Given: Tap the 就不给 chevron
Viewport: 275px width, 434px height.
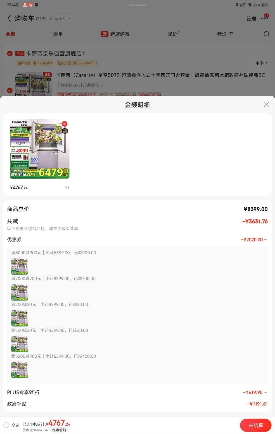Looking at the screenshot, I should click(x=69, y=18).
